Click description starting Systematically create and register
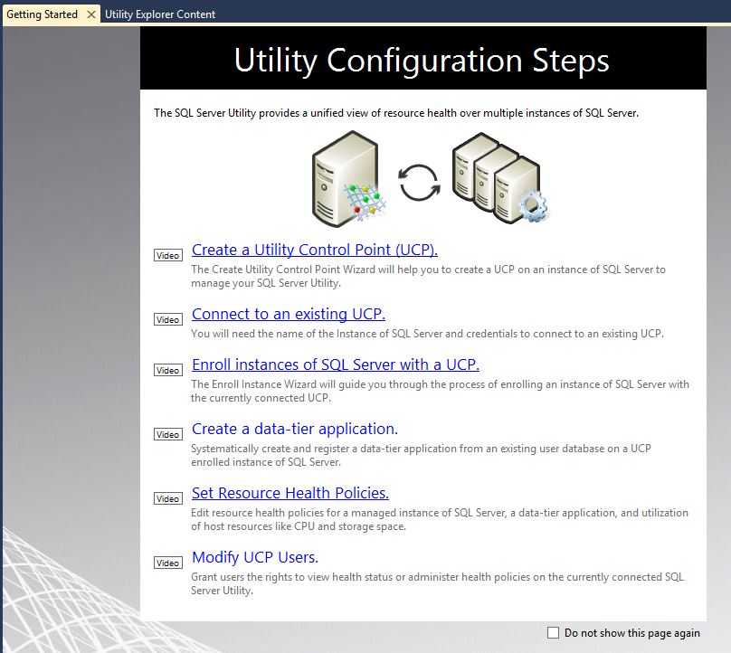 click(421, 455)
